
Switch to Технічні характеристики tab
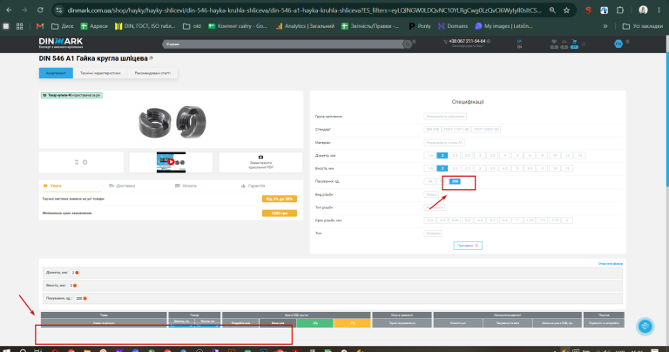point(100,73)
